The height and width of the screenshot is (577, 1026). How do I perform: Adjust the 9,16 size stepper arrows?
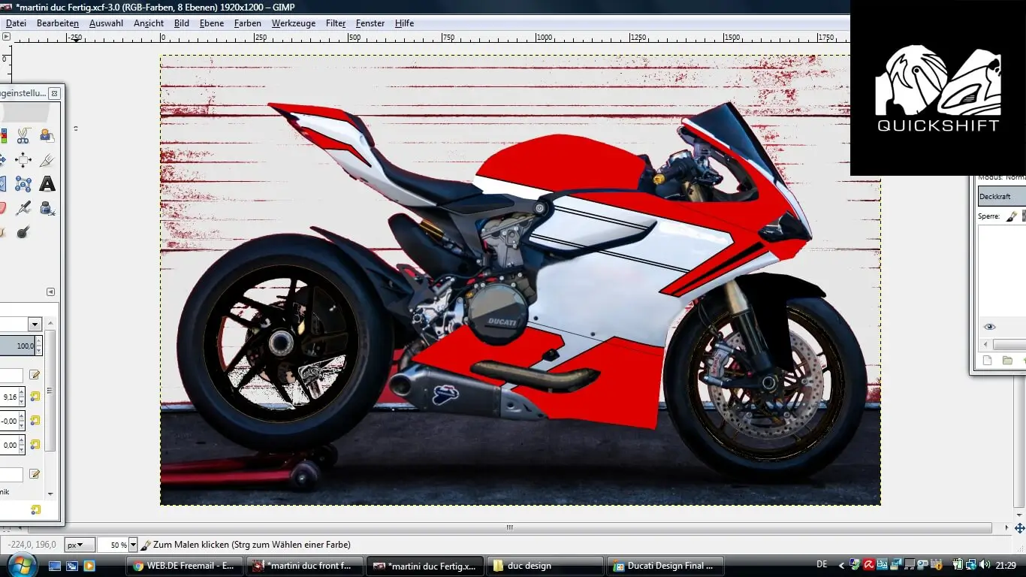coord(22,397)
